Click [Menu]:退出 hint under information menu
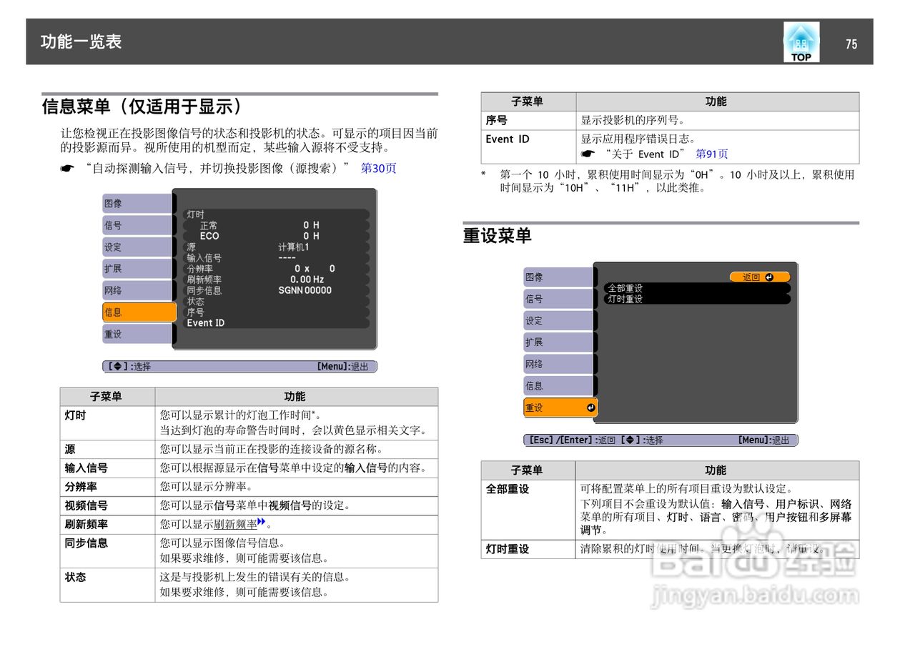915x647 pixels. coord(343,367)
